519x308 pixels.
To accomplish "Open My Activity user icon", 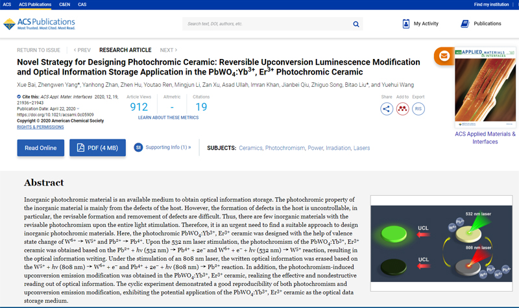I will (x=405, y=24).
